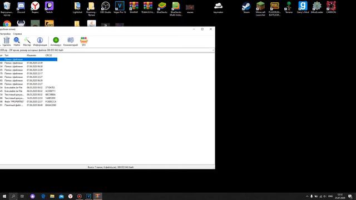The height and width of the screenshot is (200, 356).
Task: Select the Файл "PROPERTIES" row
Action: pos(28,102)
